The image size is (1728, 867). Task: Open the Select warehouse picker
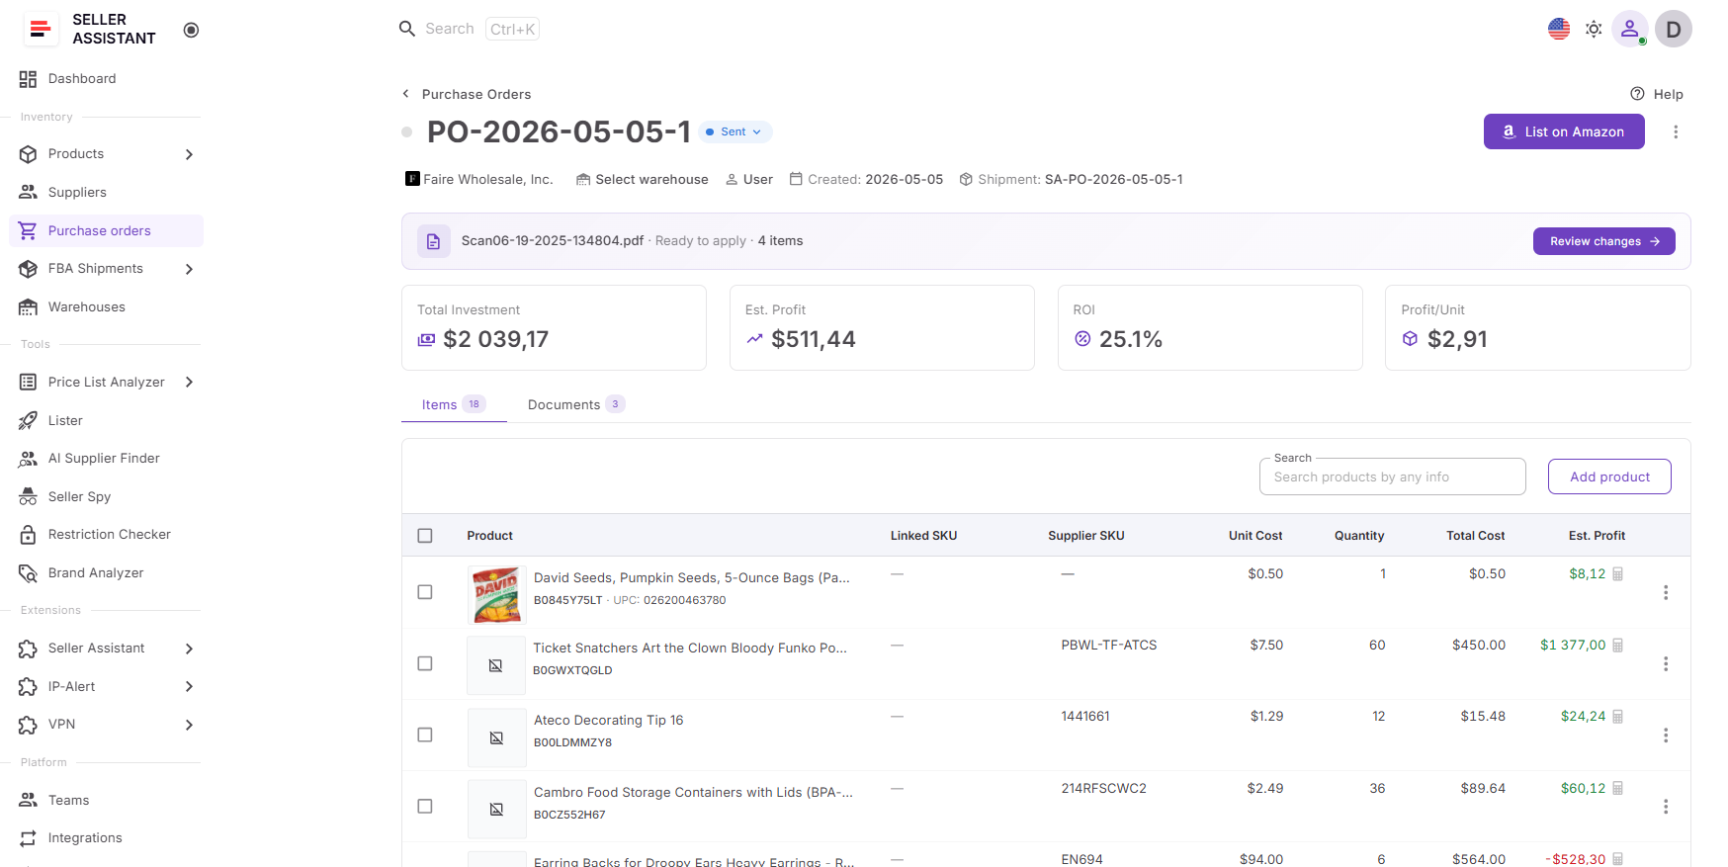643,179
